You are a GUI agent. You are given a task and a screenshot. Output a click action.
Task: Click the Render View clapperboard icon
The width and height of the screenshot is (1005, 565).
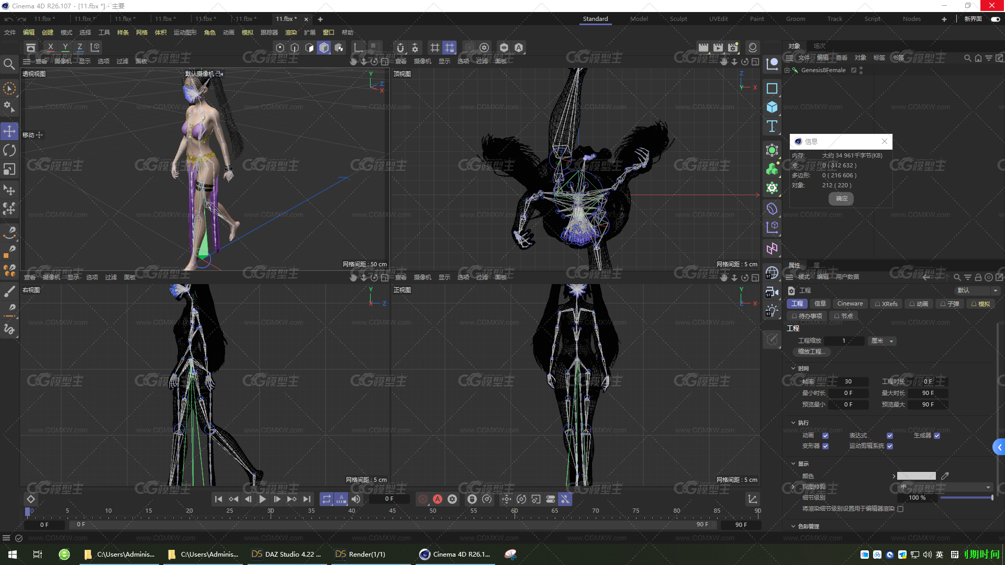point(703,48)
